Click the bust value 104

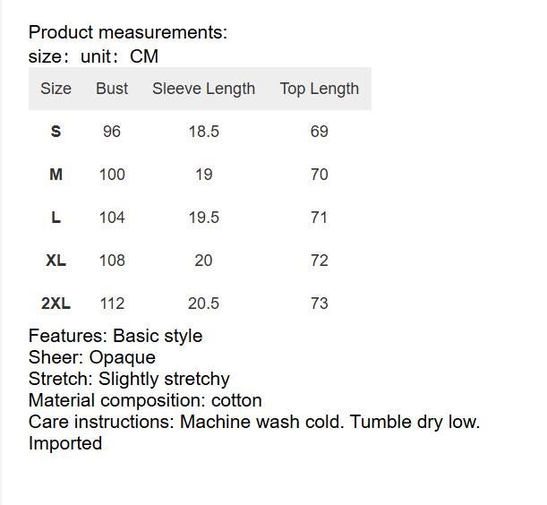[112, 218]
